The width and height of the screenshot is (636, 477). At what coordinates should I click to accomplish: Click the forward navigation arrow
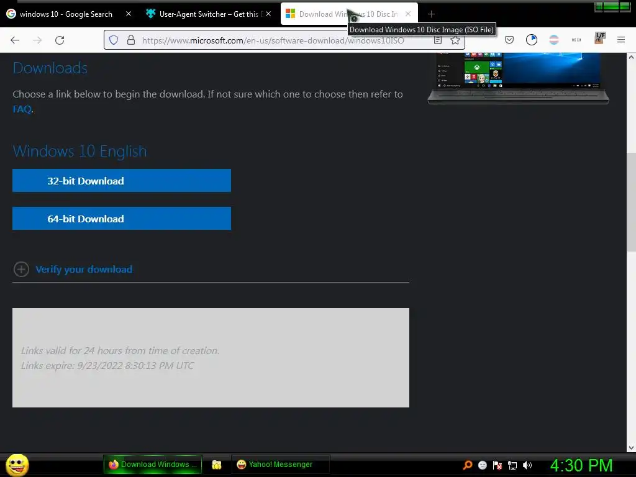click(37, 40)
